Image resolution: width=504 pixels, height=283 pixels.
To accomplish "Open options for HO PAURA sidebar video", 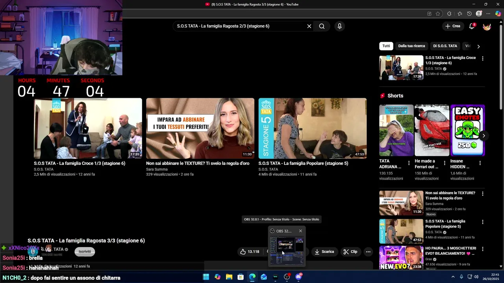I will [483, 249].
